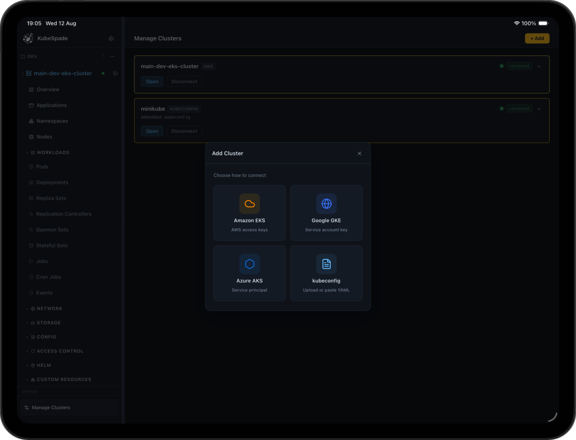Click the server icon of main-dev-eks-cluster
The width and height of the screenshot is (576, 440).
29,73
